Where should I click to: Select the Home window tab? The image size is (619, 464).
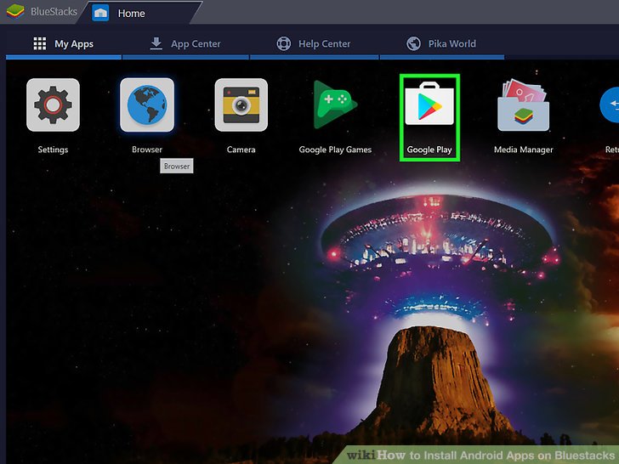(x=140, y=13)
